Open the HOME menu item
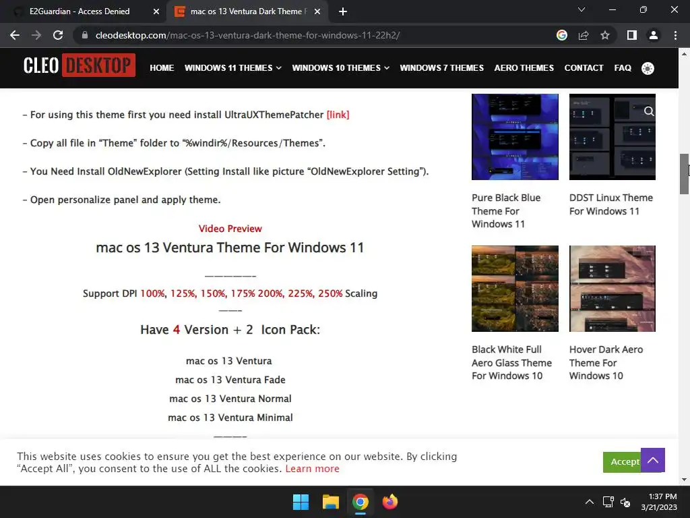The image size is (690, 518). pyautogui.click(x=162, y=68)
